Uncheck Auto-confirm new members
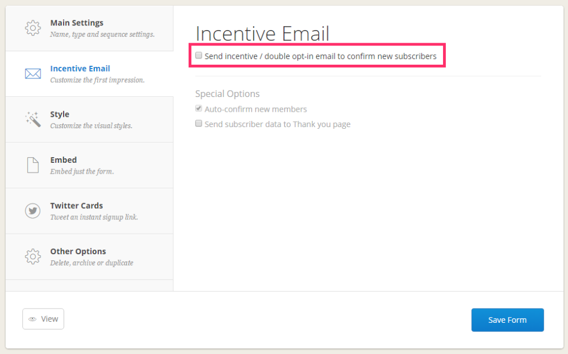This screenshot has height=354, width=568. point(198,108)
